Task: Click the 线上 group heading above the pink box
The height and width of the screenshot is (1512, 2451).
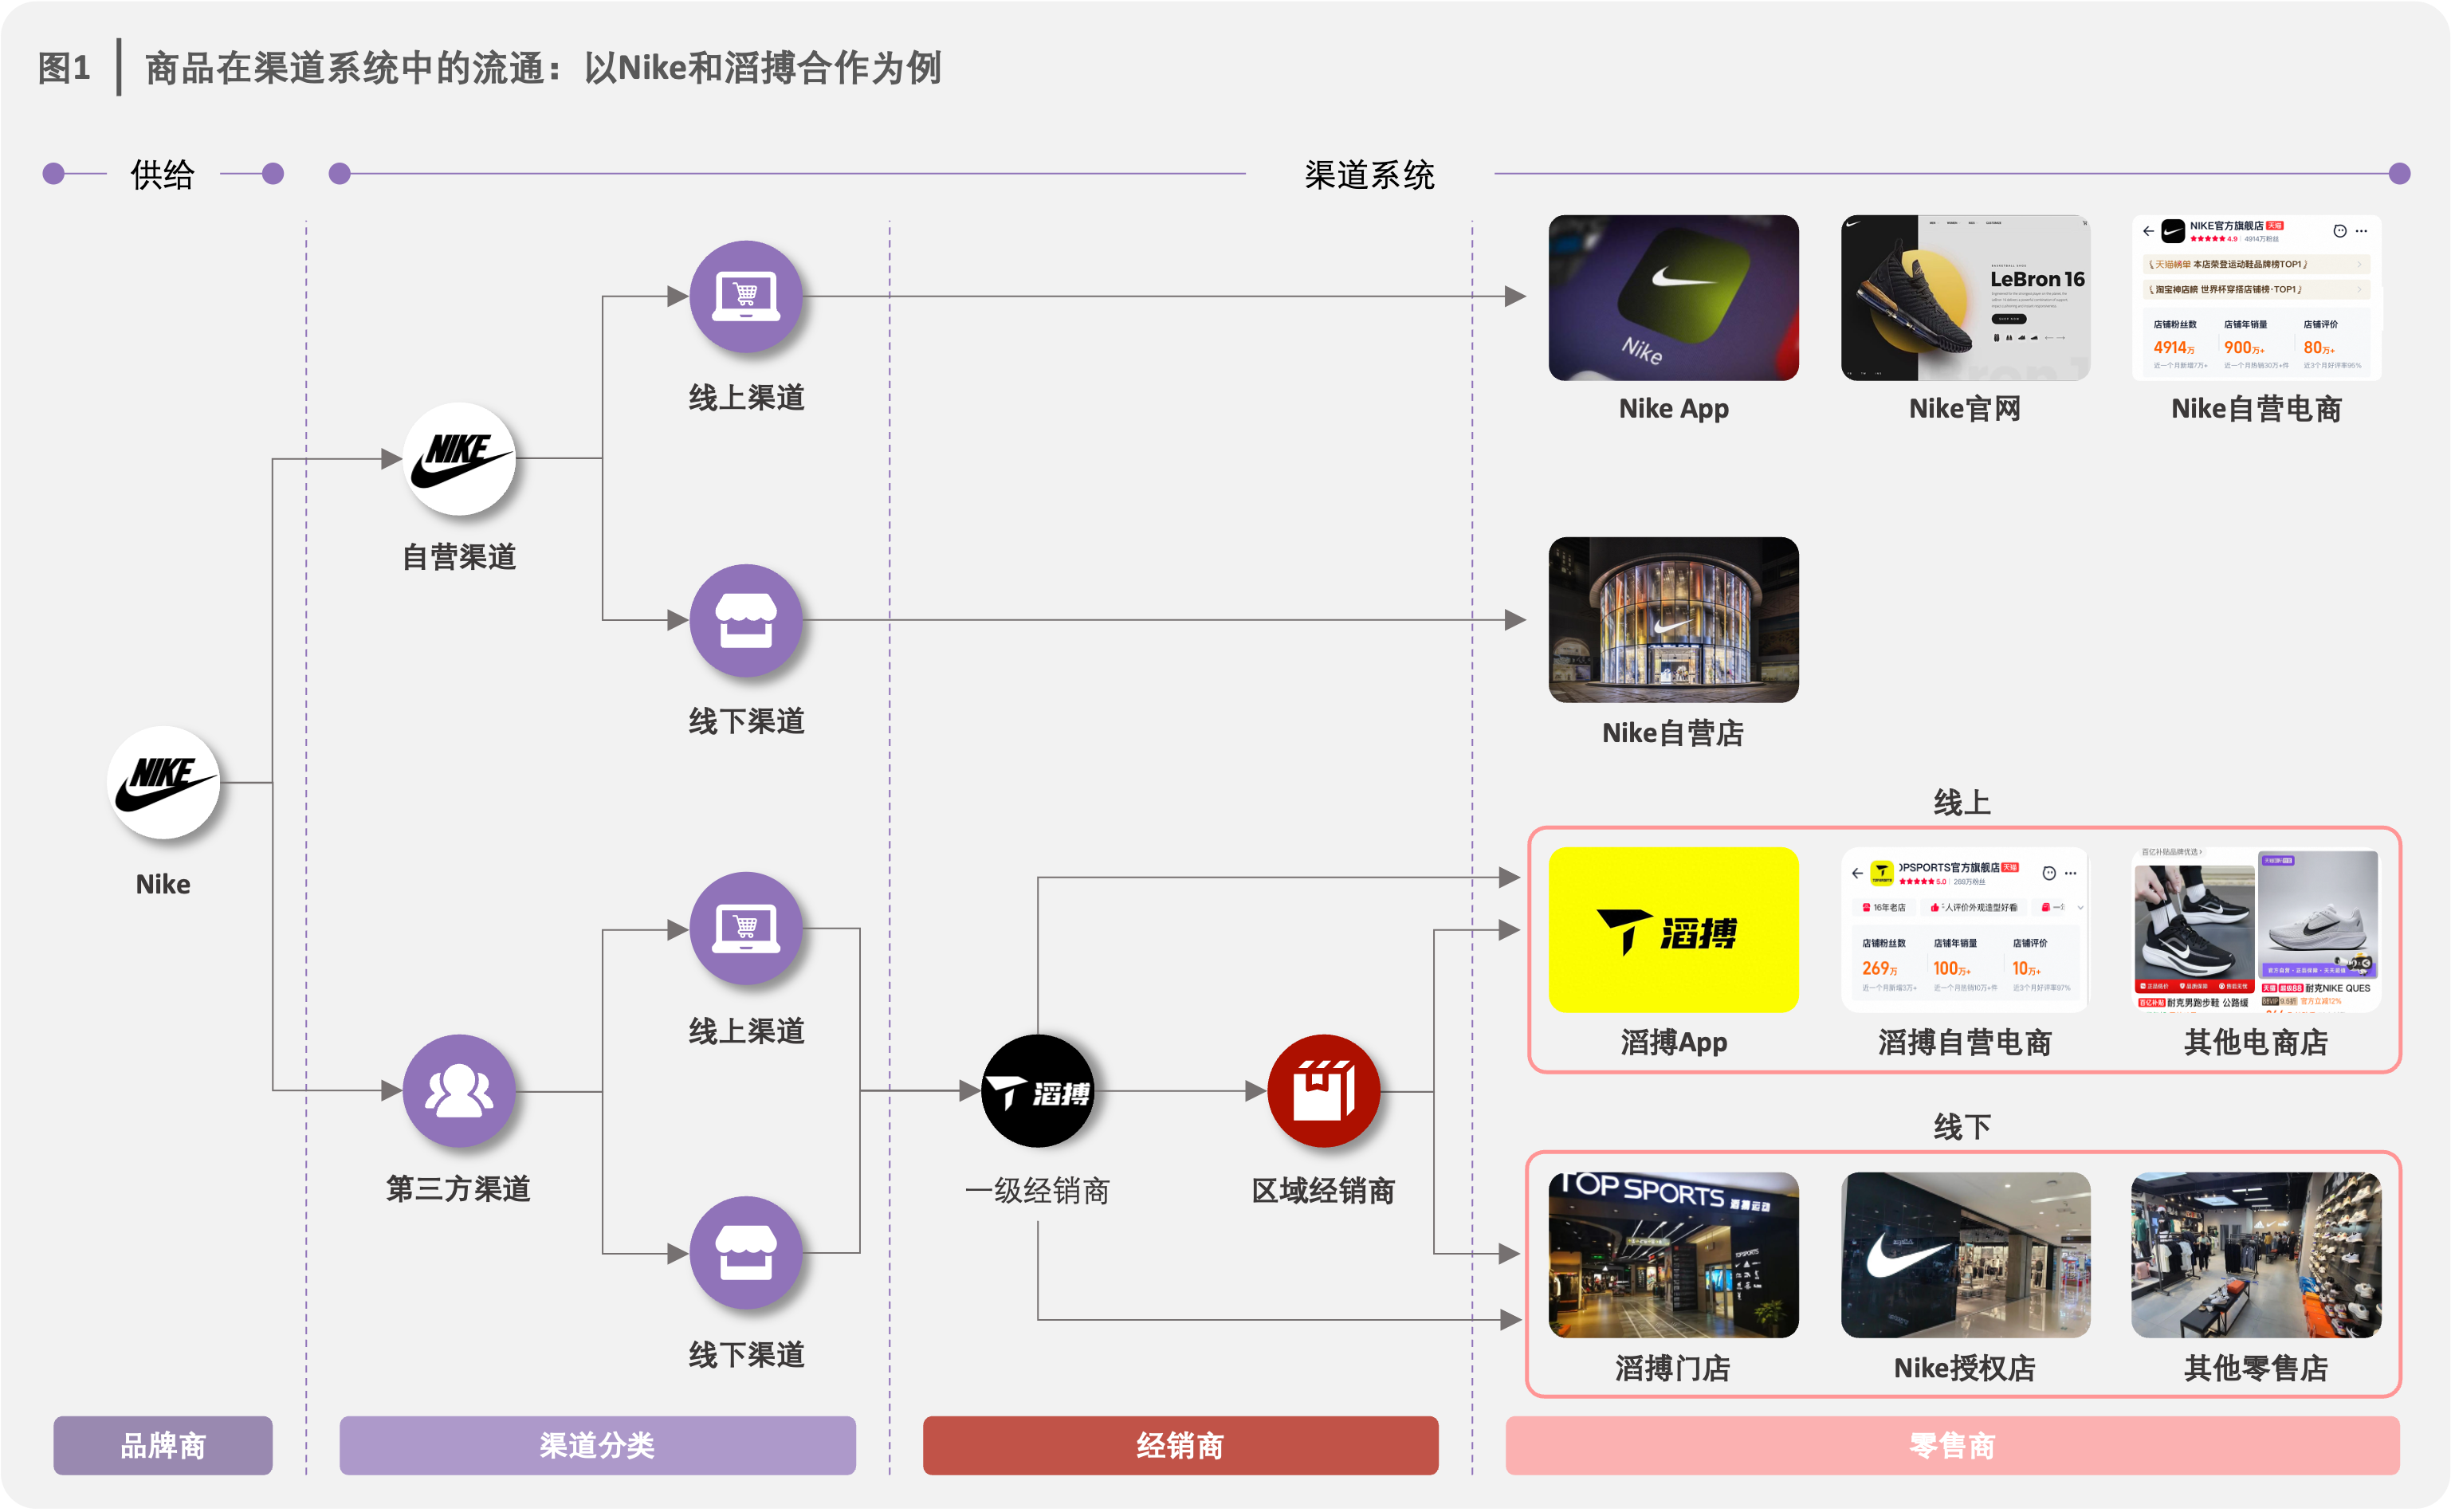Action: click(1962, 802)
